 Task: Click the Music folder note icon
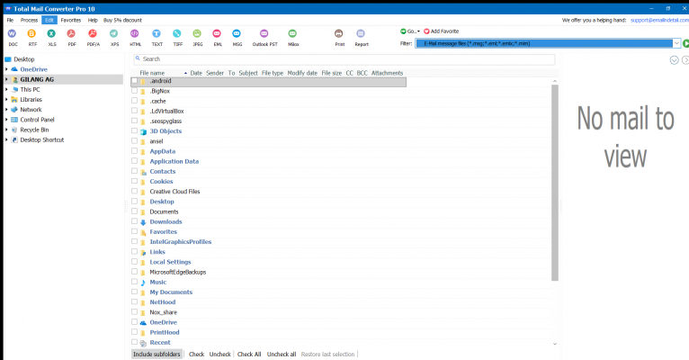[143, 283]
